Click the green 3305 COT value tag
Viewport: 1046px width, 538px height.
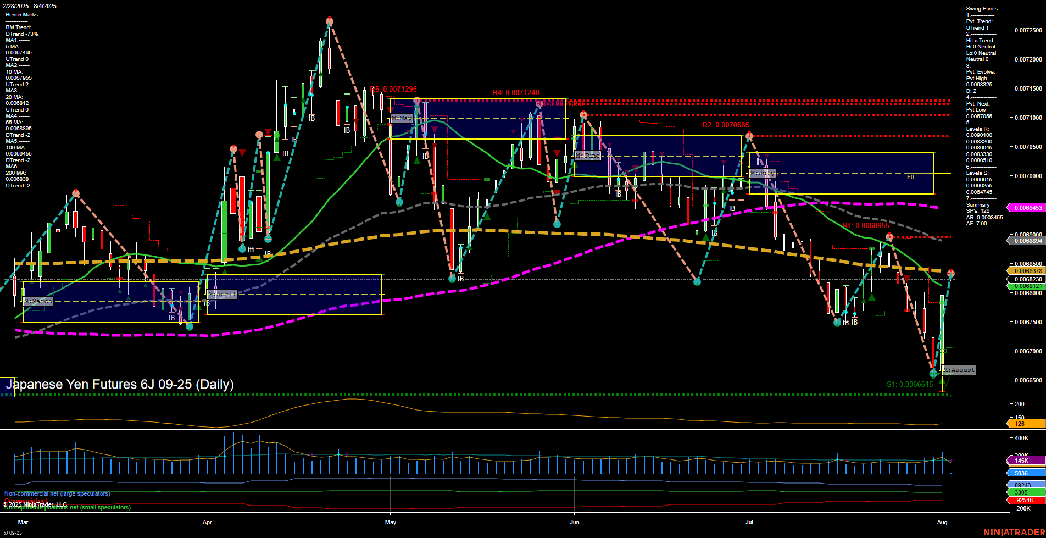(x=1026, y=492)
